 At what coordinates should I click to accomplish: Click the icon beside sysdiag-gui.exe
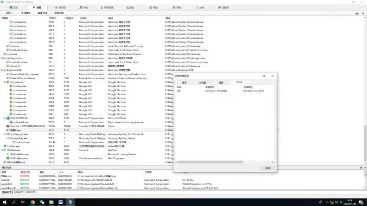pyautogui.click(x=8, y=134)
